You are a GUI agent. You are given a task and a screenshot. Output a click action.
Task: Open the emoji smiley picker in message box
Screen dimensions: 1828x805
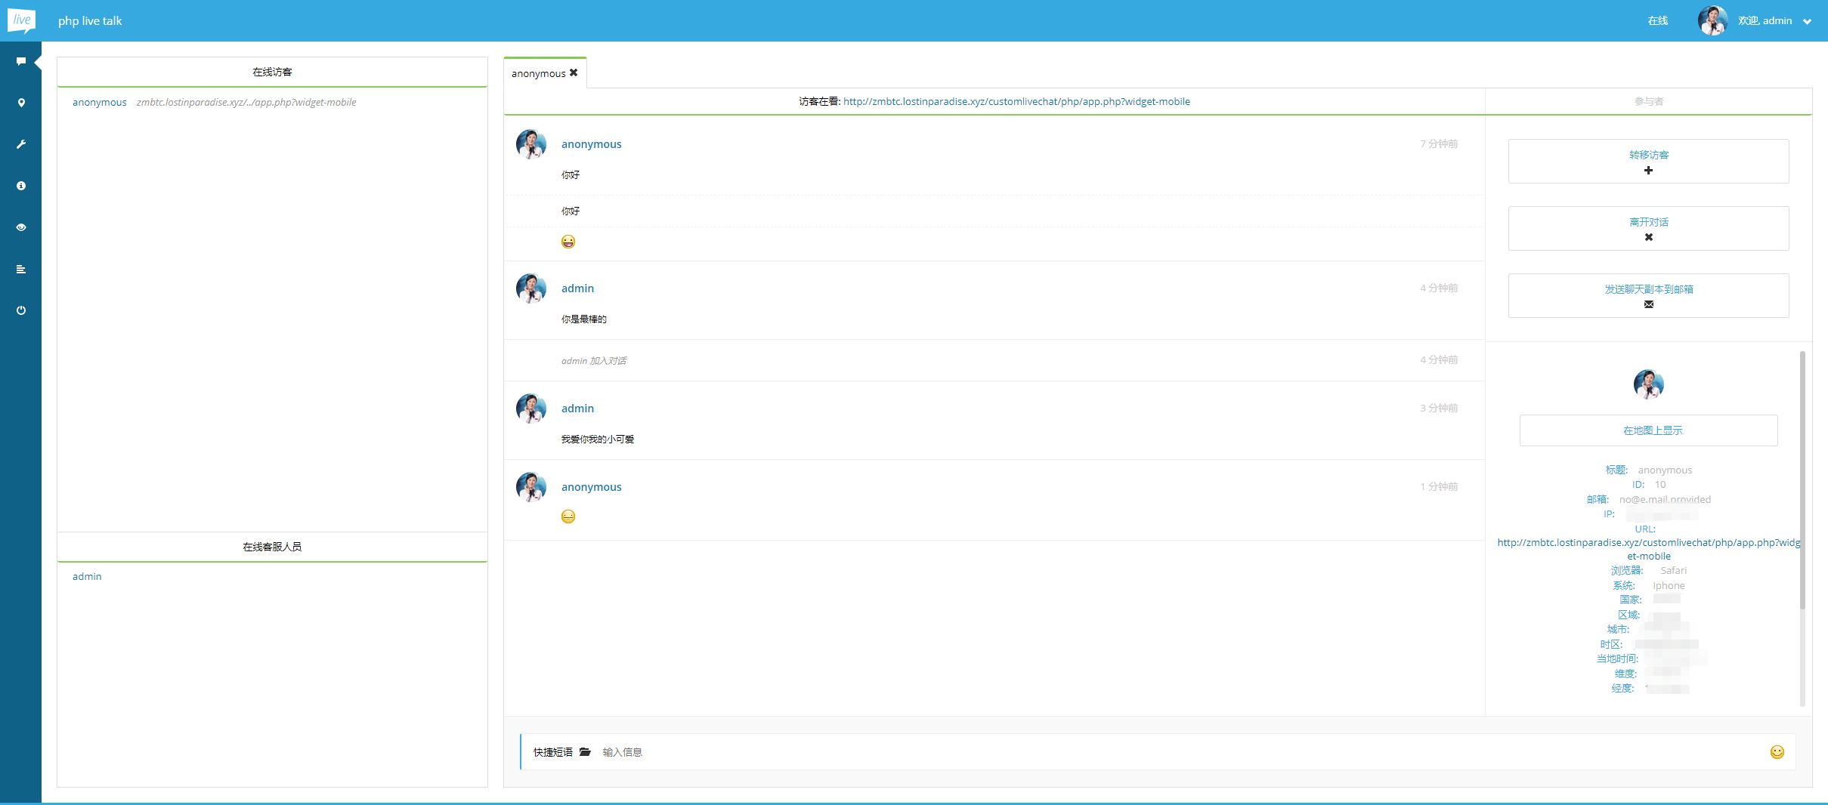point(1777,752)
